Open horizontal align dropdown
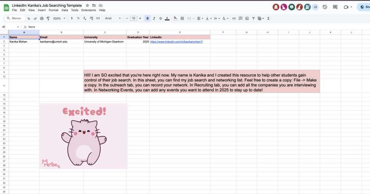The image size is (370, 194). (x=200, y=18)
